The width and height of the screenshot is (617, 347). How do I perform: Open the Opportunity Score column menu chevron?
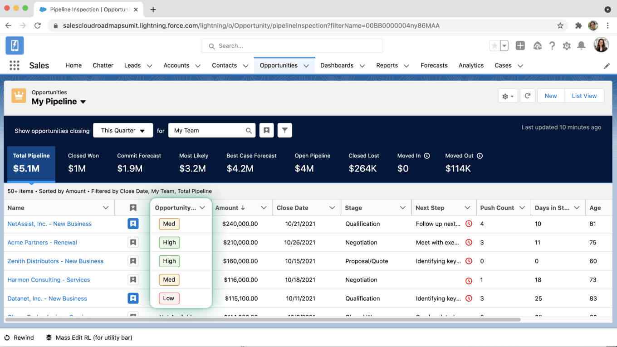[x=202, y=208]
